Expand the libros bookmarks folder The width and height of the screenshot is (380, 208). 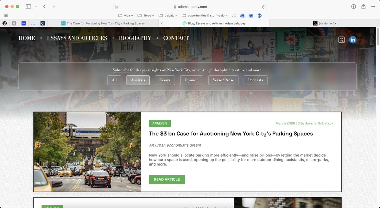146,15
